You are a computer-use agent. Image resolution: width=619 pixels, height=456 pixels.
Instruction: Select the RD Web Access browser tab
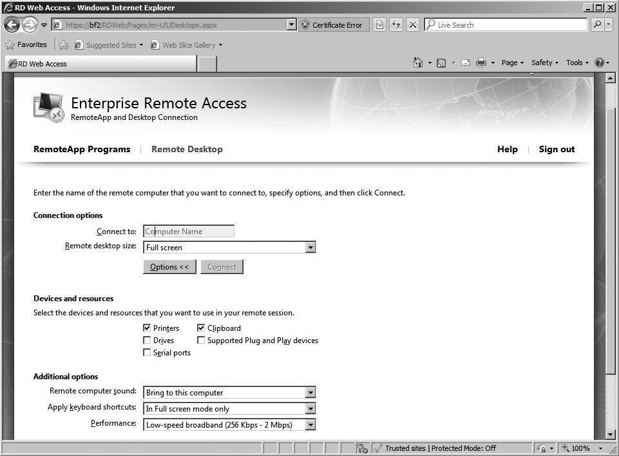100,64
